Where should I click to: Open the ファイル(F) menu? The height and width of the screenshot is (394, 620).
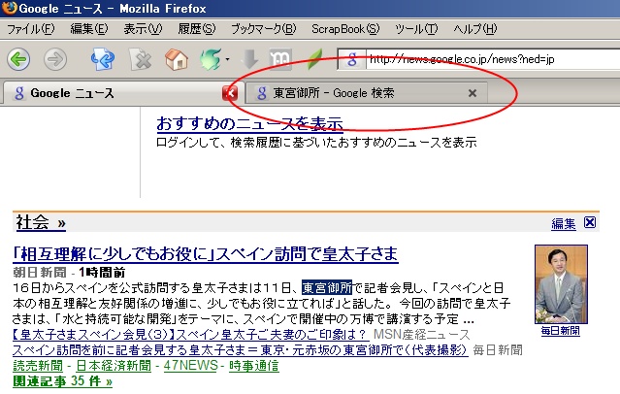point(31,29)
